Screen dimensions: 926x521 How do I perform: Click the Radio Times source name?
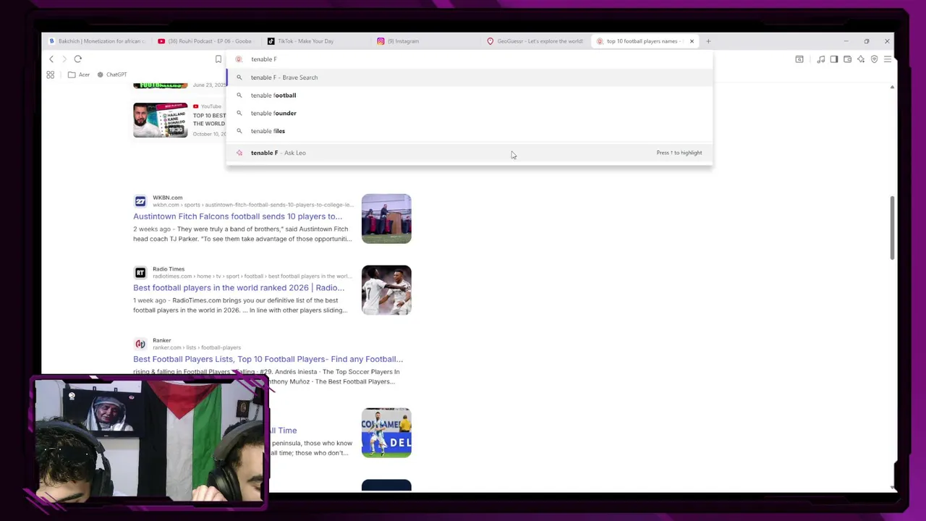[169, 269]
